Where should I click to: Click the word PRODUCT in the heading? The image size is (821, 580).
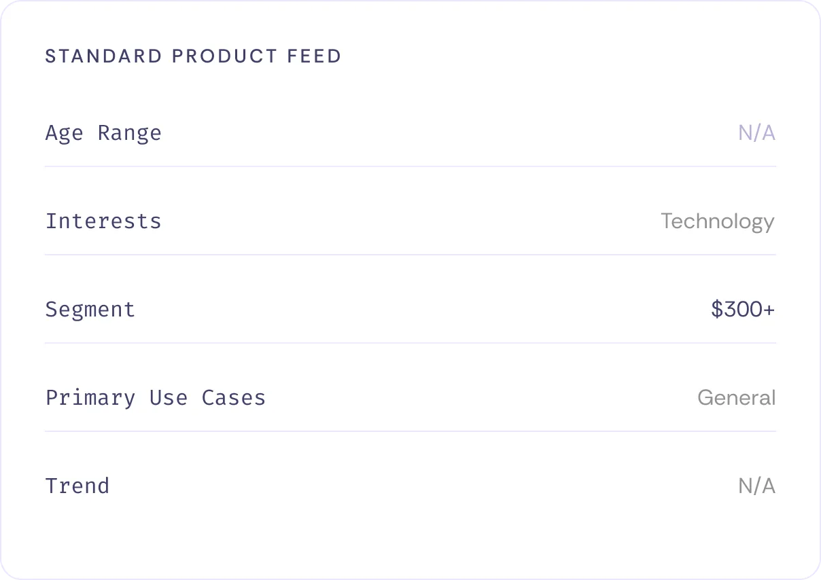[225, 56]
